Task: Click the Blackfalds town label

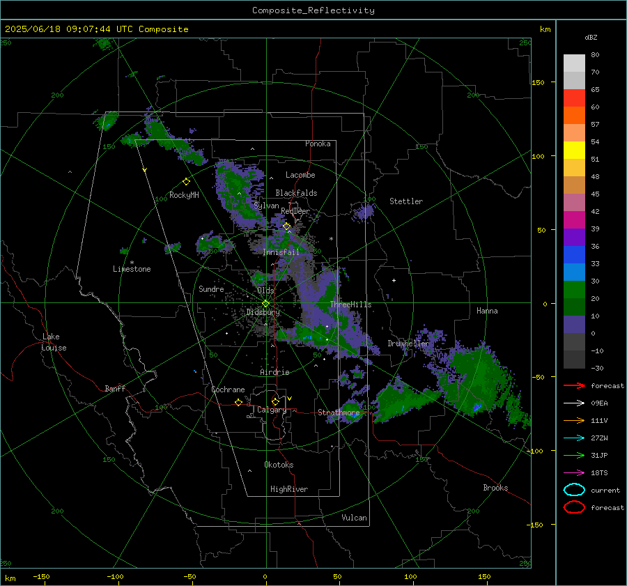Action: (296, 193)
